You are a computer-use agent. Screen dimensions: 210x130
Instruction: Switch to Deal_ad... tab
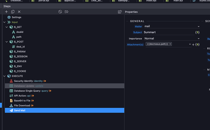coord(97,1)
